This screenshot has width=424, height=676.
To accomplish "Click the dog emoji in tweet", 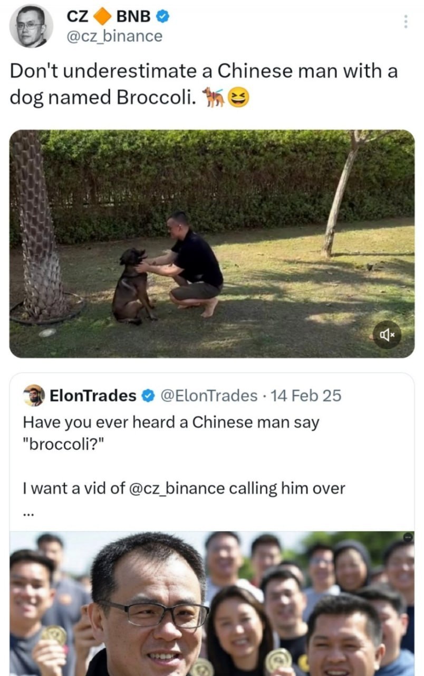I will [x=214, y=97].
